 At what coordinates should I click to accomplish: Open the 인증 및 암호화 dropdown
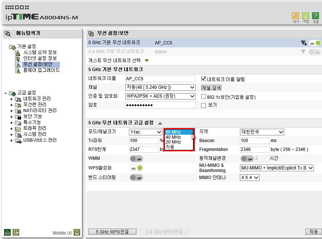[160, 96]
